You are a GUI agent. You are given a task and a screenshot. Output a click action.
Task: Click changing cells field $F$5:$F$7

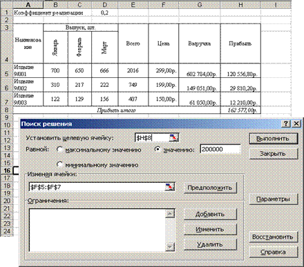point(97,187)
